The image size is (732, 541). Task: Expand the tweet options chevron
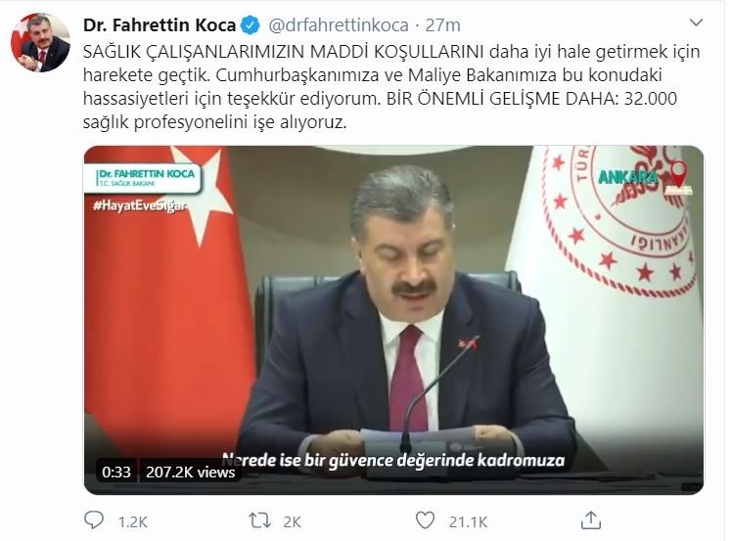click(x=696, y=23)
